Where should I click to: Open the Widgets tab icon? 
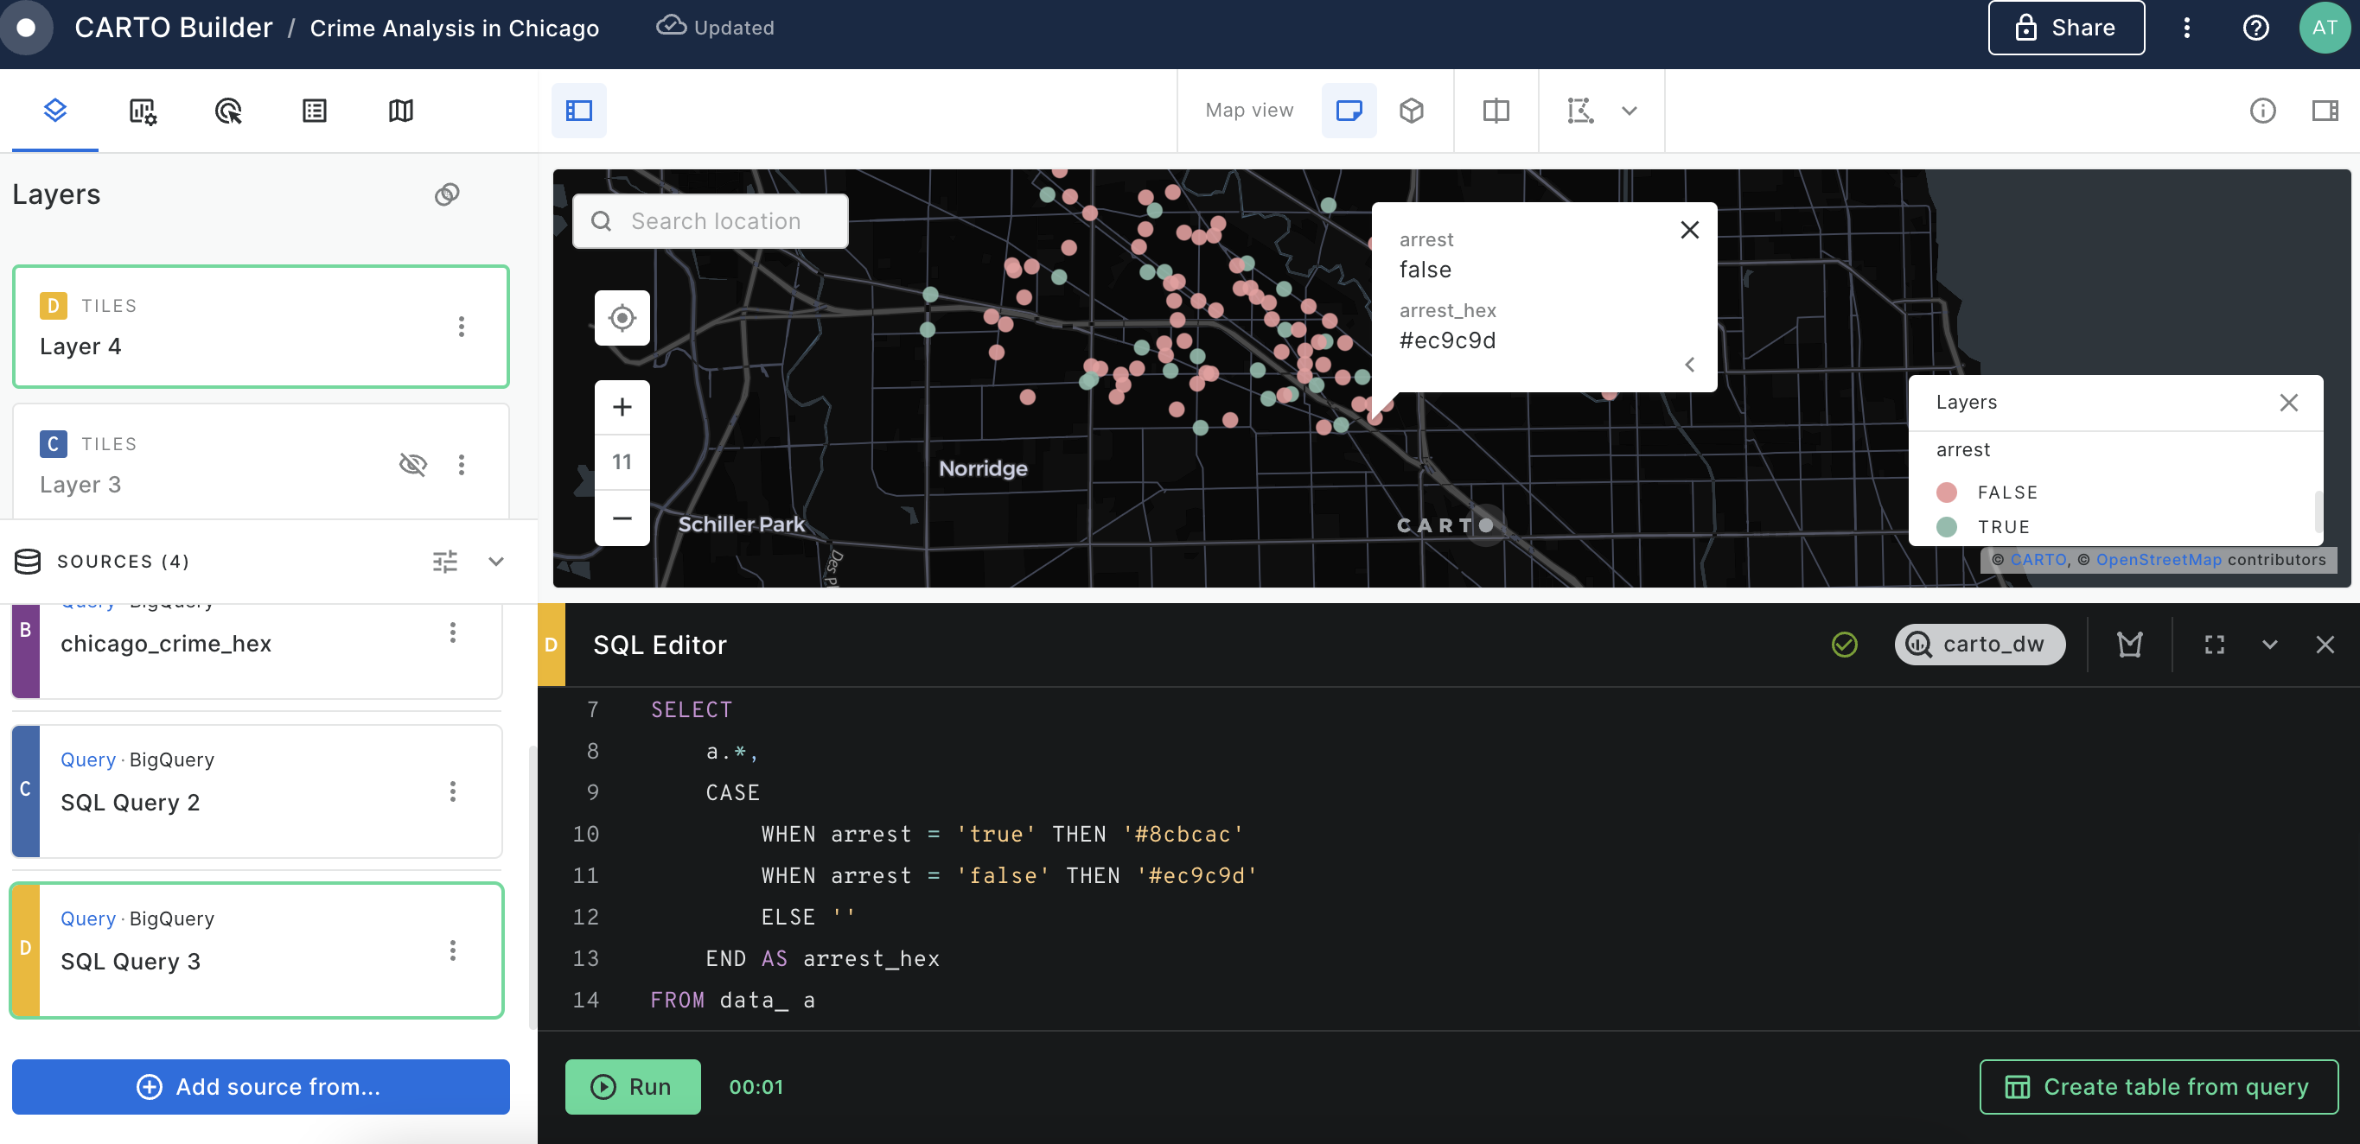(142, 111)
